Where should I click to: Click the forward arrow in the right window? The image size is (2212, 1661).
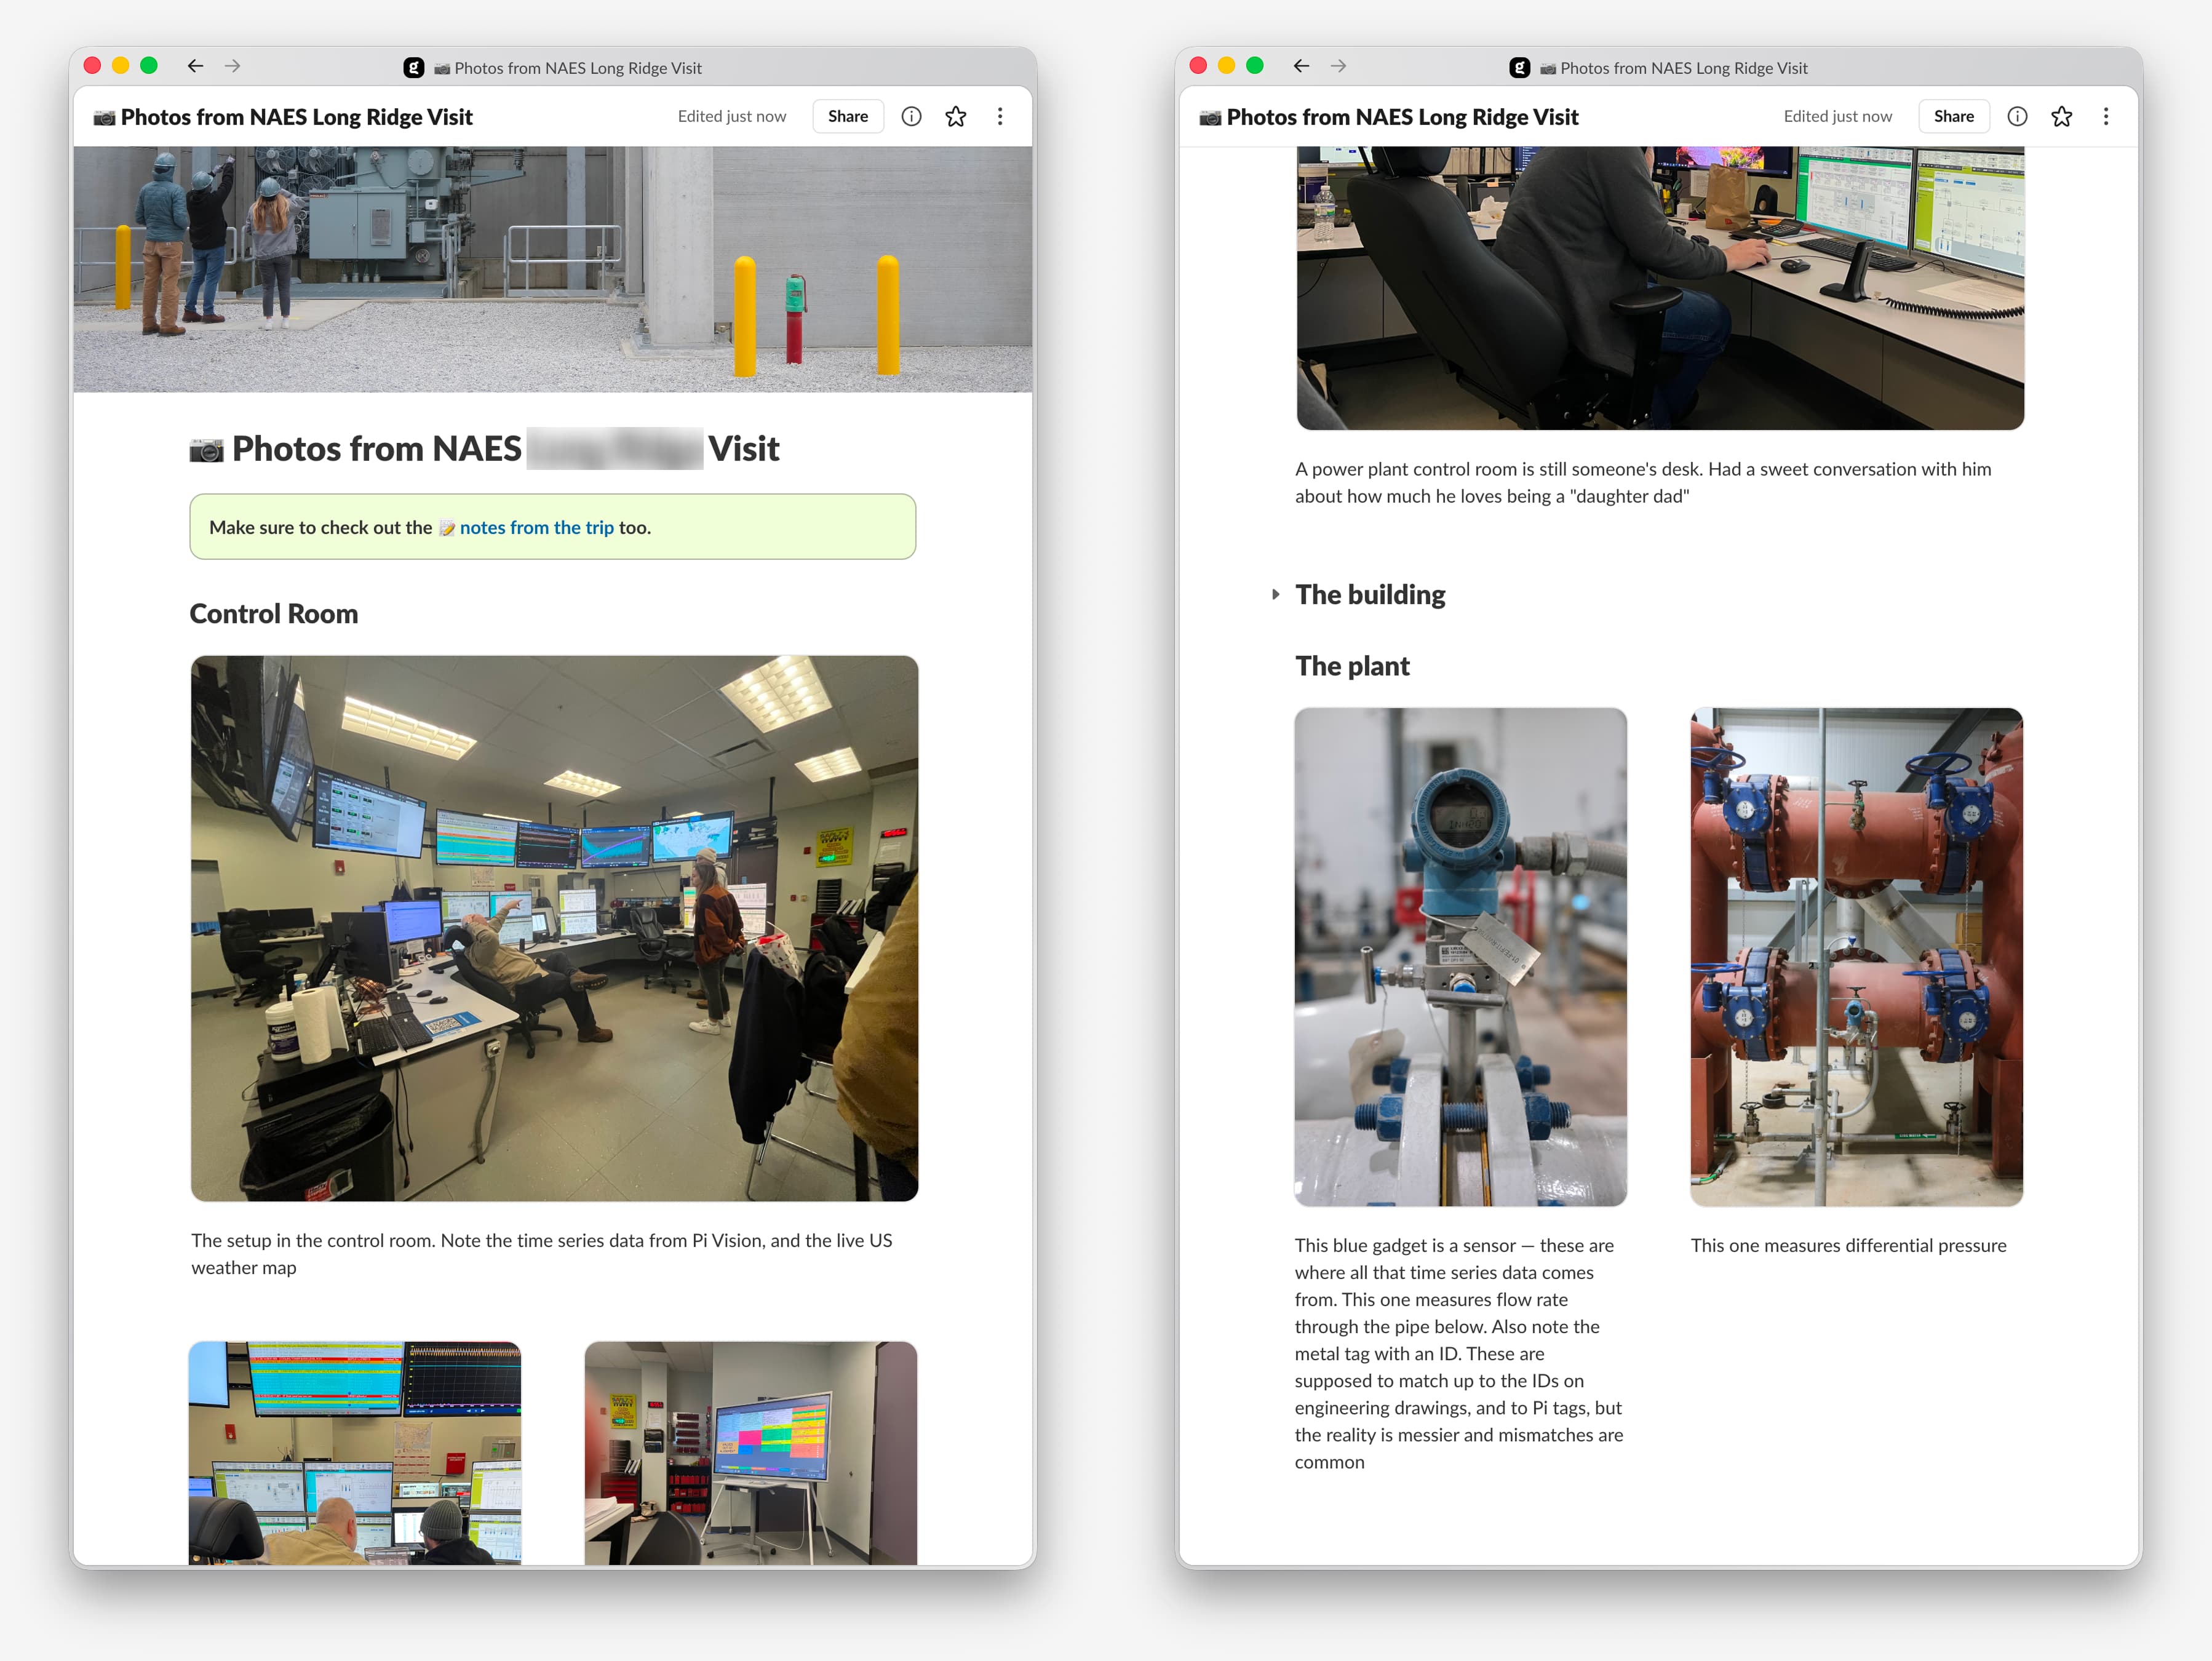[x=1339, y=66]
